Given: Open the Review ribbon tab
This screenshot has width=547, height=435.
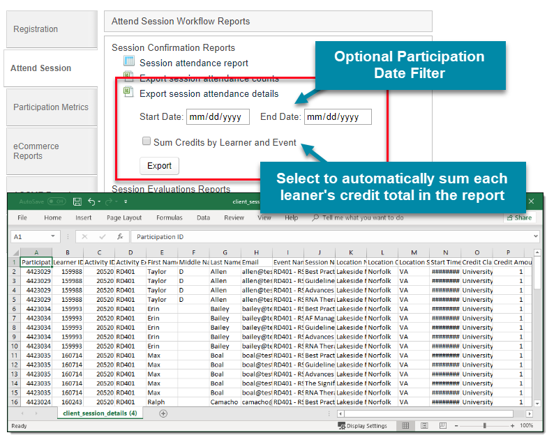Looking at the screenshot, I should point(234,217).
